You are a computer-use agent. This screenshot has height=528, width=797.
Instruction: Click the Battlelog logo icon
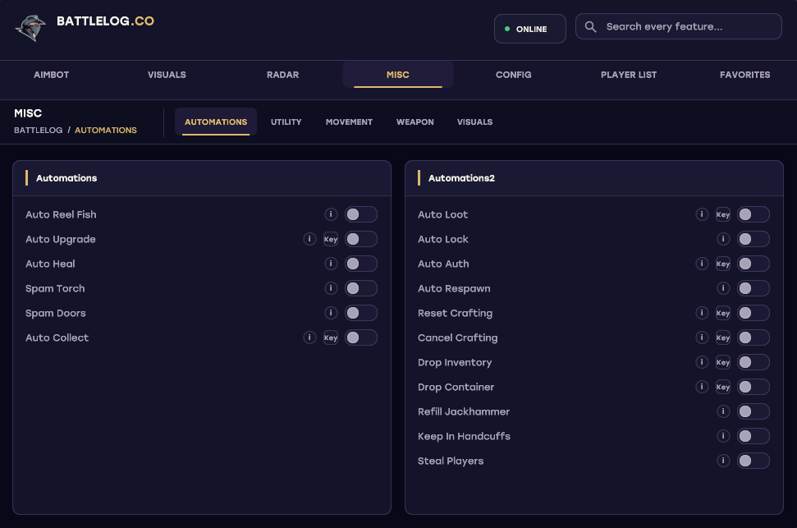click(30, 27)
